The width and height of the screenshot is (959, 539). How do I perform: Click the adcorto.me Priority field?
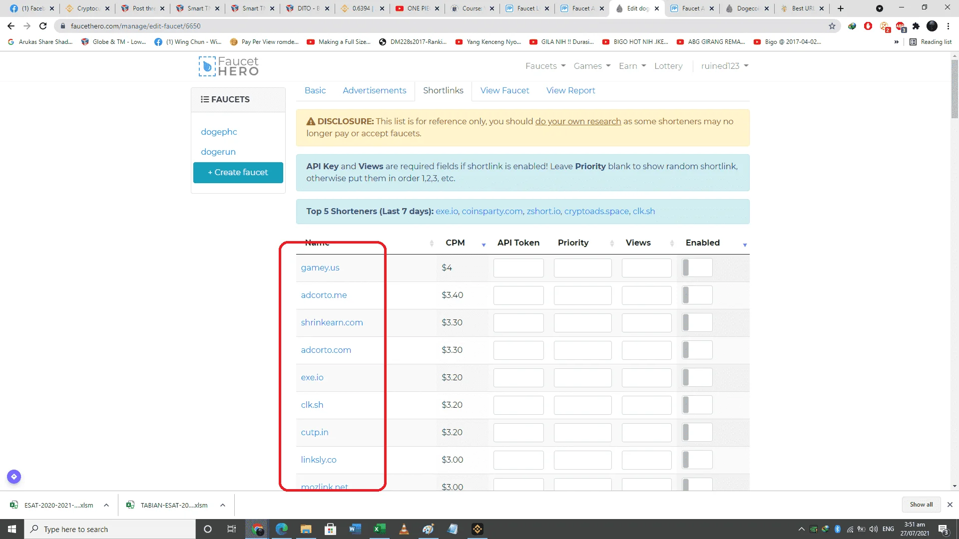pos(582,295)
